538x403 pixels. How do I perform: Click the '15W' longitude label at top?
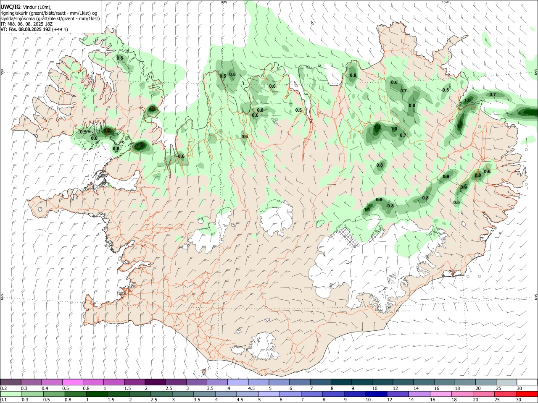click(445, 2)
